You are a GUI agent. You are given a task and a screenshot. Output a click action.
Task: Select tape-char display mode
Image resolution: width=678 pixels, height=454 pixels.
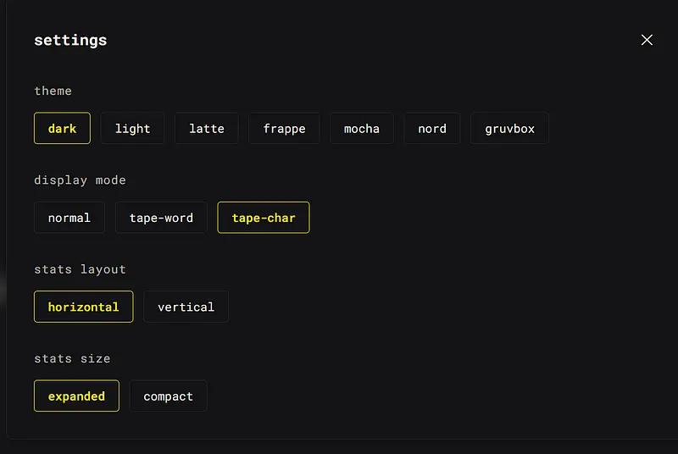tap(264, 218)
